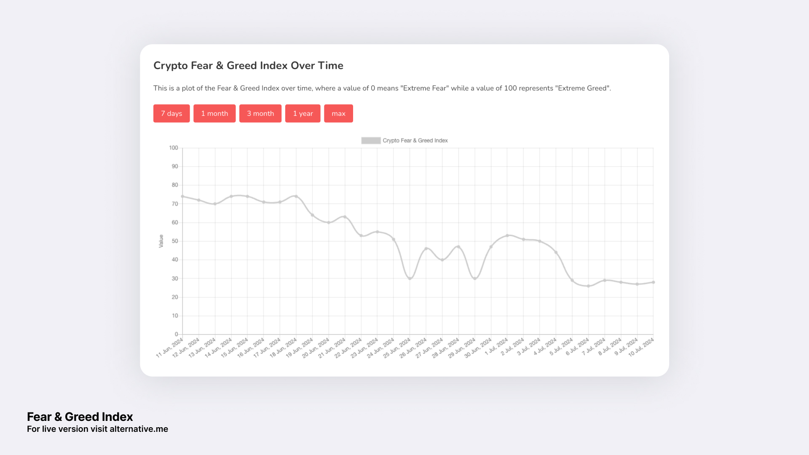Screen dimensions: 809x455
Task: Click the last data point on 10 Jul 2024
Action: pyautogui.click(x=653, y=283)
